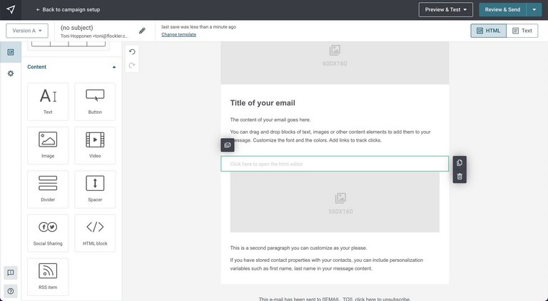Duplicate the selected HTML block

[x=460, y=163]
